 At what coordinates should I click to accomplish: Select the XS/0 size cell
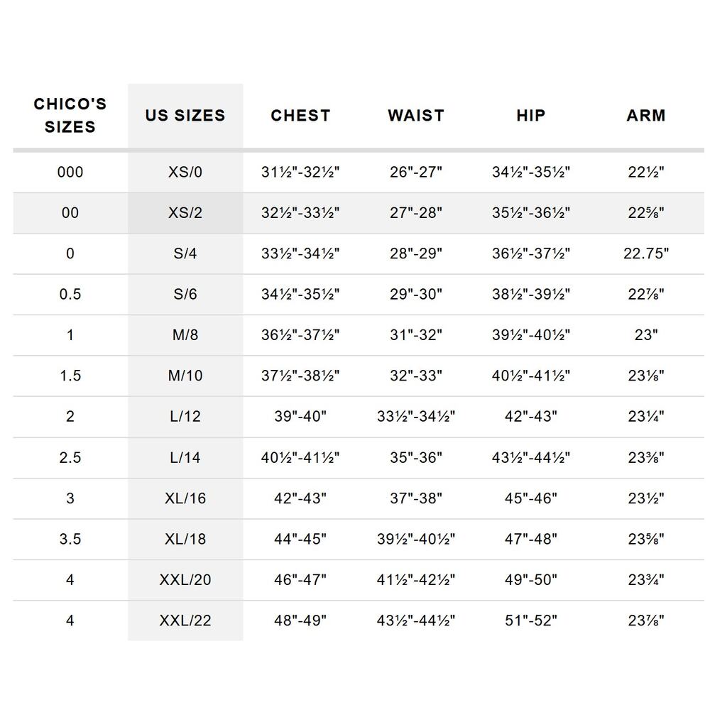(185, 172)
